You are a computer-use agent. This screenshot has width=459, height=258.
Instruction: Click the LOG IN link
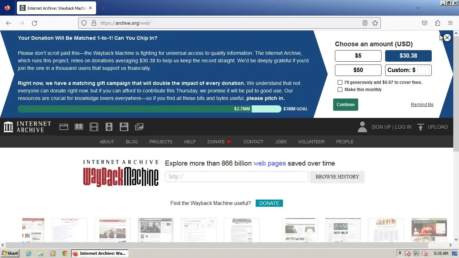click(x=403, y=127)
